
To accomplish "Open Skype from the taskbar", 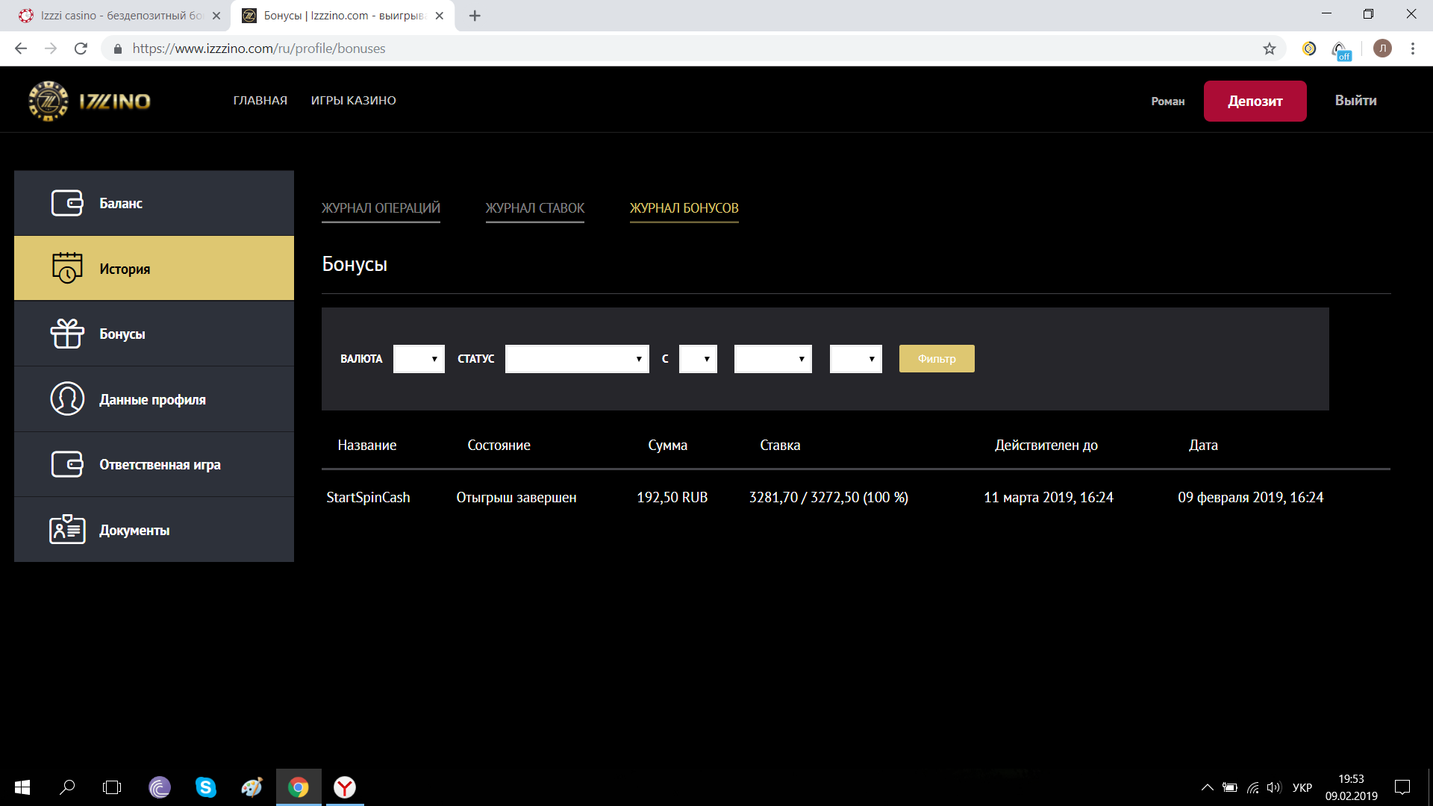I will click(205, 787).
